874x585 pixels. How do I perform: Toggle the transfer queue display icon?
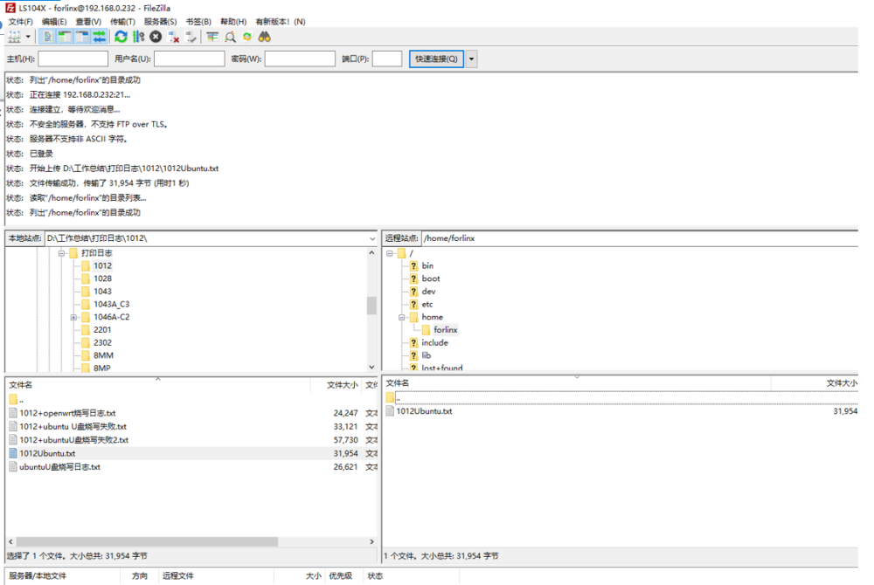pyautogui.click(x=100, y=37)
